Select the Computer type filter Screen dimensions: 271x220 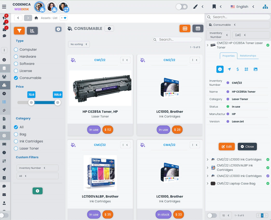tap(16, 50)
